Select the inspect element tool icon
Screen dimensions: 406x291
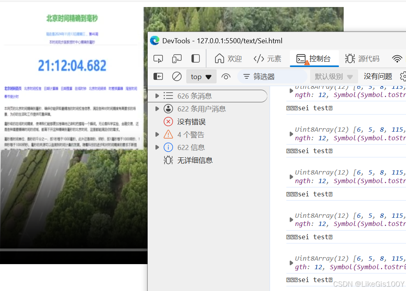coord(158,58)
